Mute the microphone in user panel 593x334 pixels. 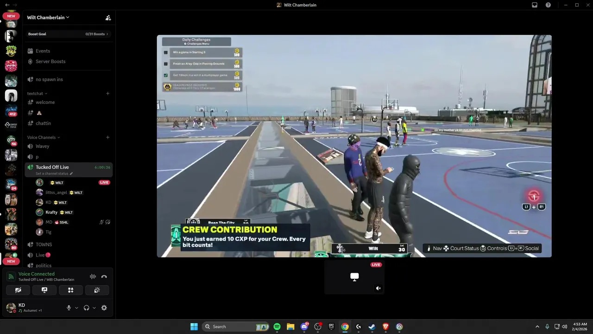click(x=69, y=308)
